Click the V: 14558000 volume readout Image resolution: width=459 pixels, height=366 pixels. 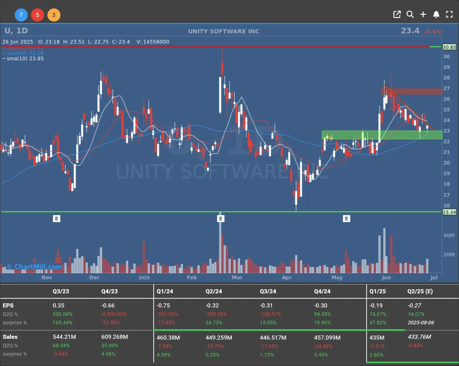pos(153,42)
